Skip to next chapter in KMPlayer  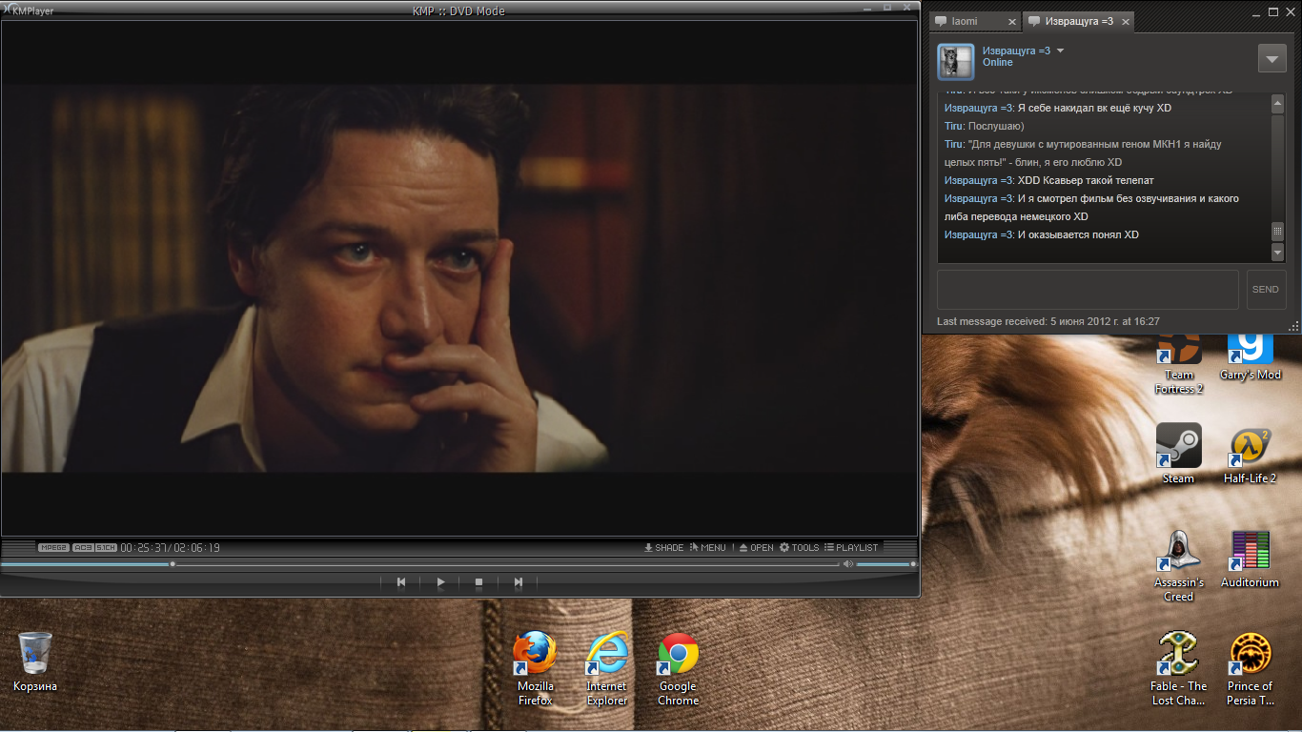pos(519,581)
